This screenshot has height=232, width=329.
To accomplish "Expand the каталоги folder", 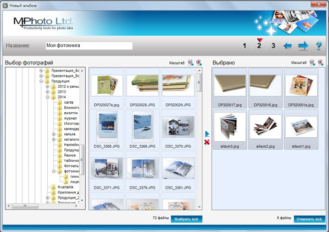I will [x=54, y=139].
